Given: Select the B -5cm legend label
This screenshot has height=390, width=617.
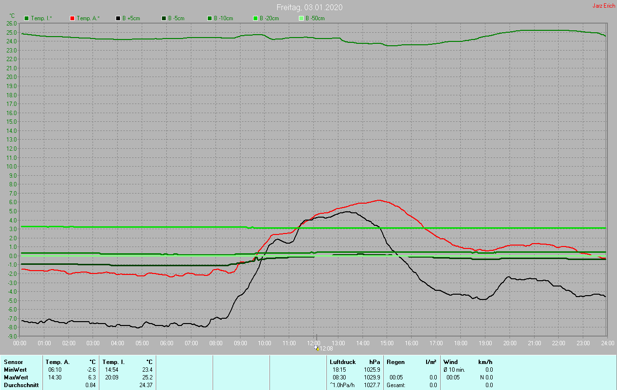Looking at the screenshot, I should point(176,18).
